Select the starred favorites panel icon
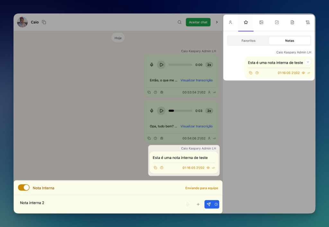 point(246,22)
